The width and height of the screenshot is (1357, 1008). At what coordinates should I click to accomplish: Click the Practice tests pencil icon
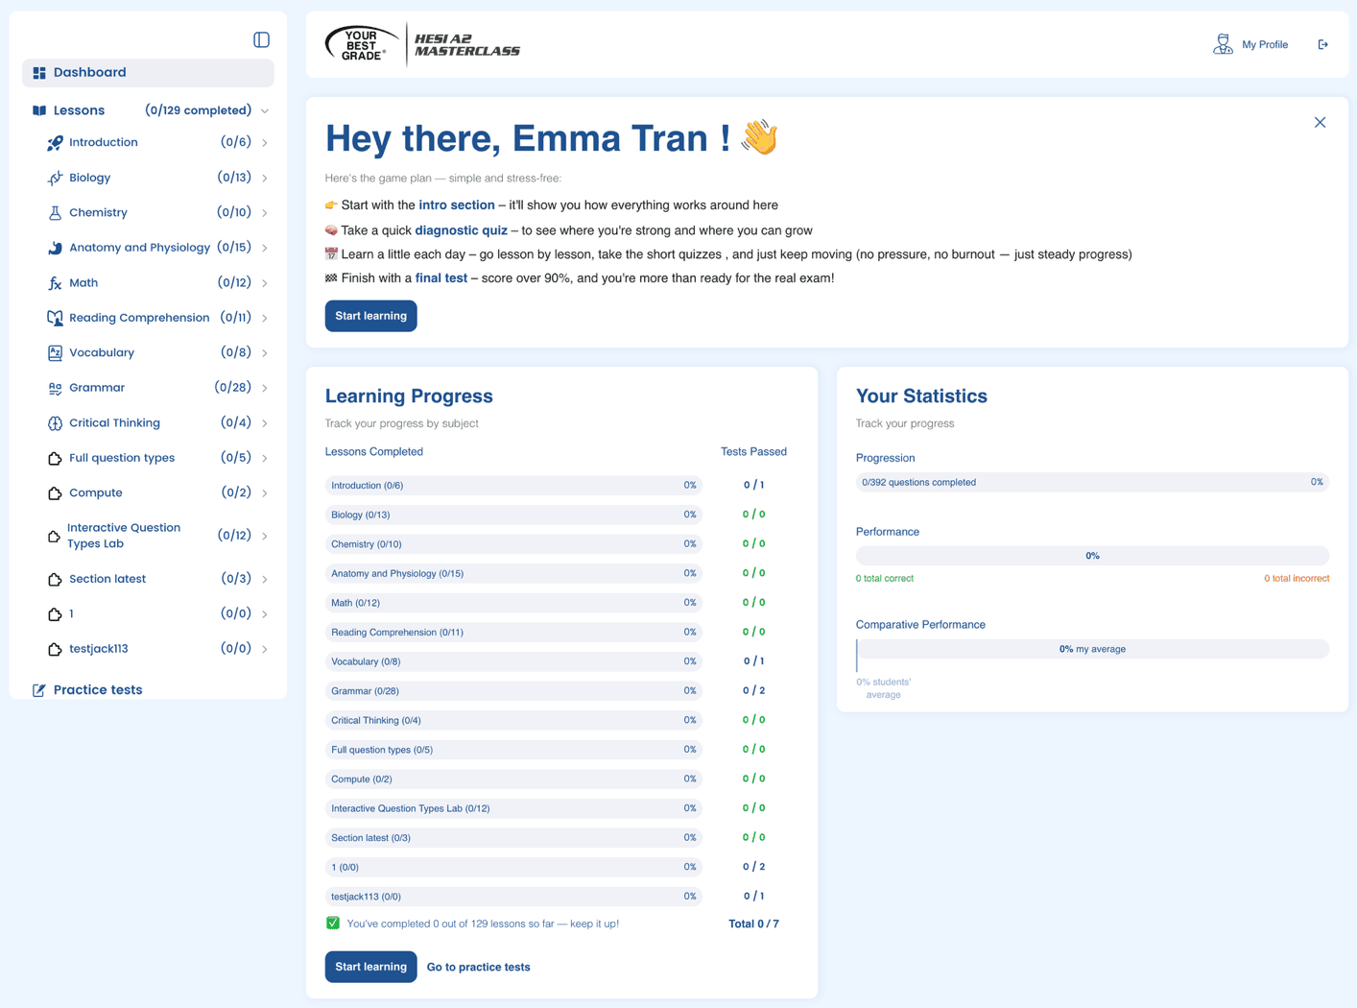pos(39,690)
